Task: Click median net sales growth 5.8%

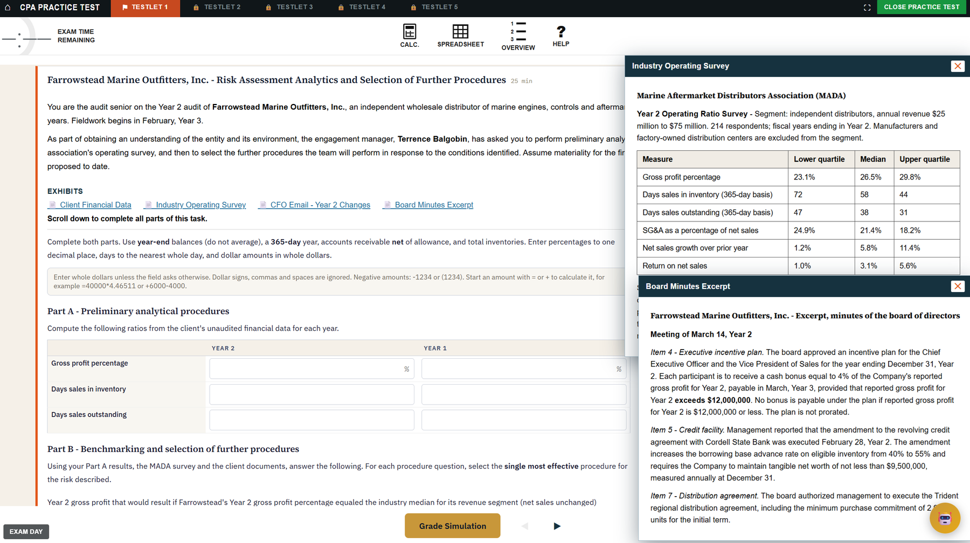Action: [x=869, y=248]
